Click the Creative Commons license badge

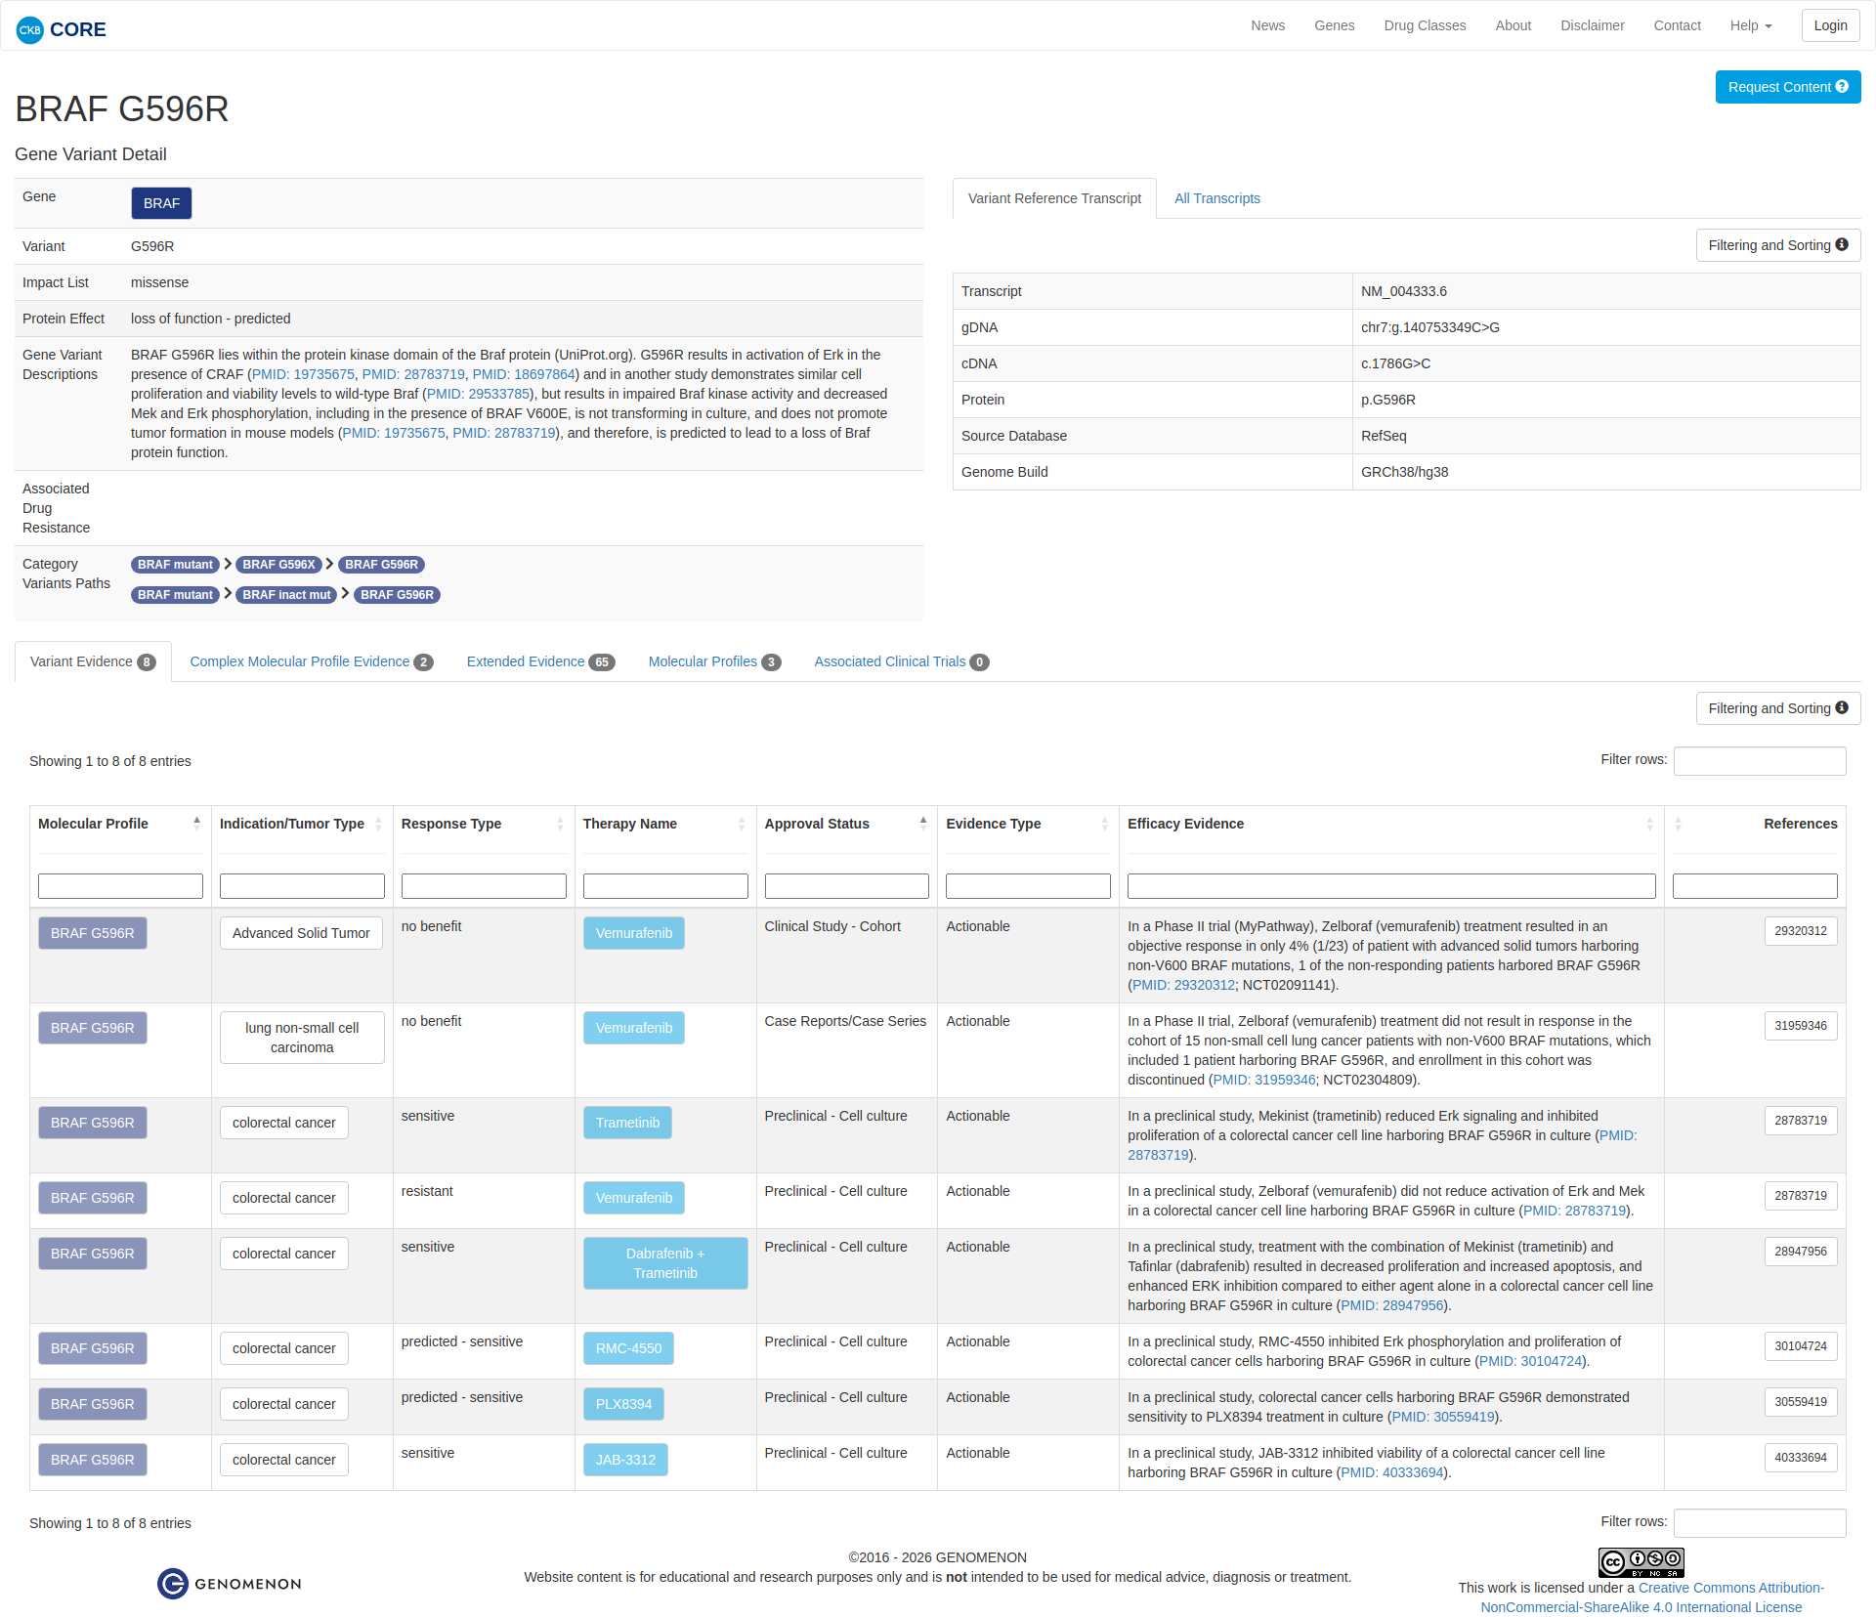click(x=1641, y=1562)
